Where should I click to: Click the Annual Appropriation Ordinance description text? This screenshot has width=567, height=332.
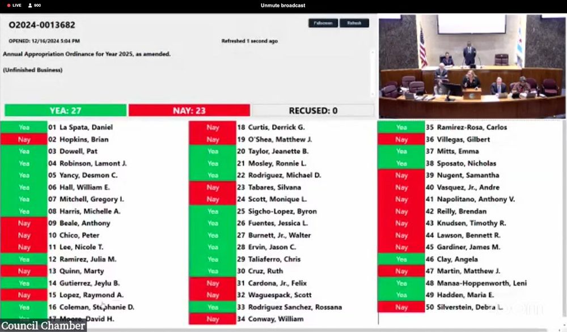pyautogui.click(x=86, y=54)
